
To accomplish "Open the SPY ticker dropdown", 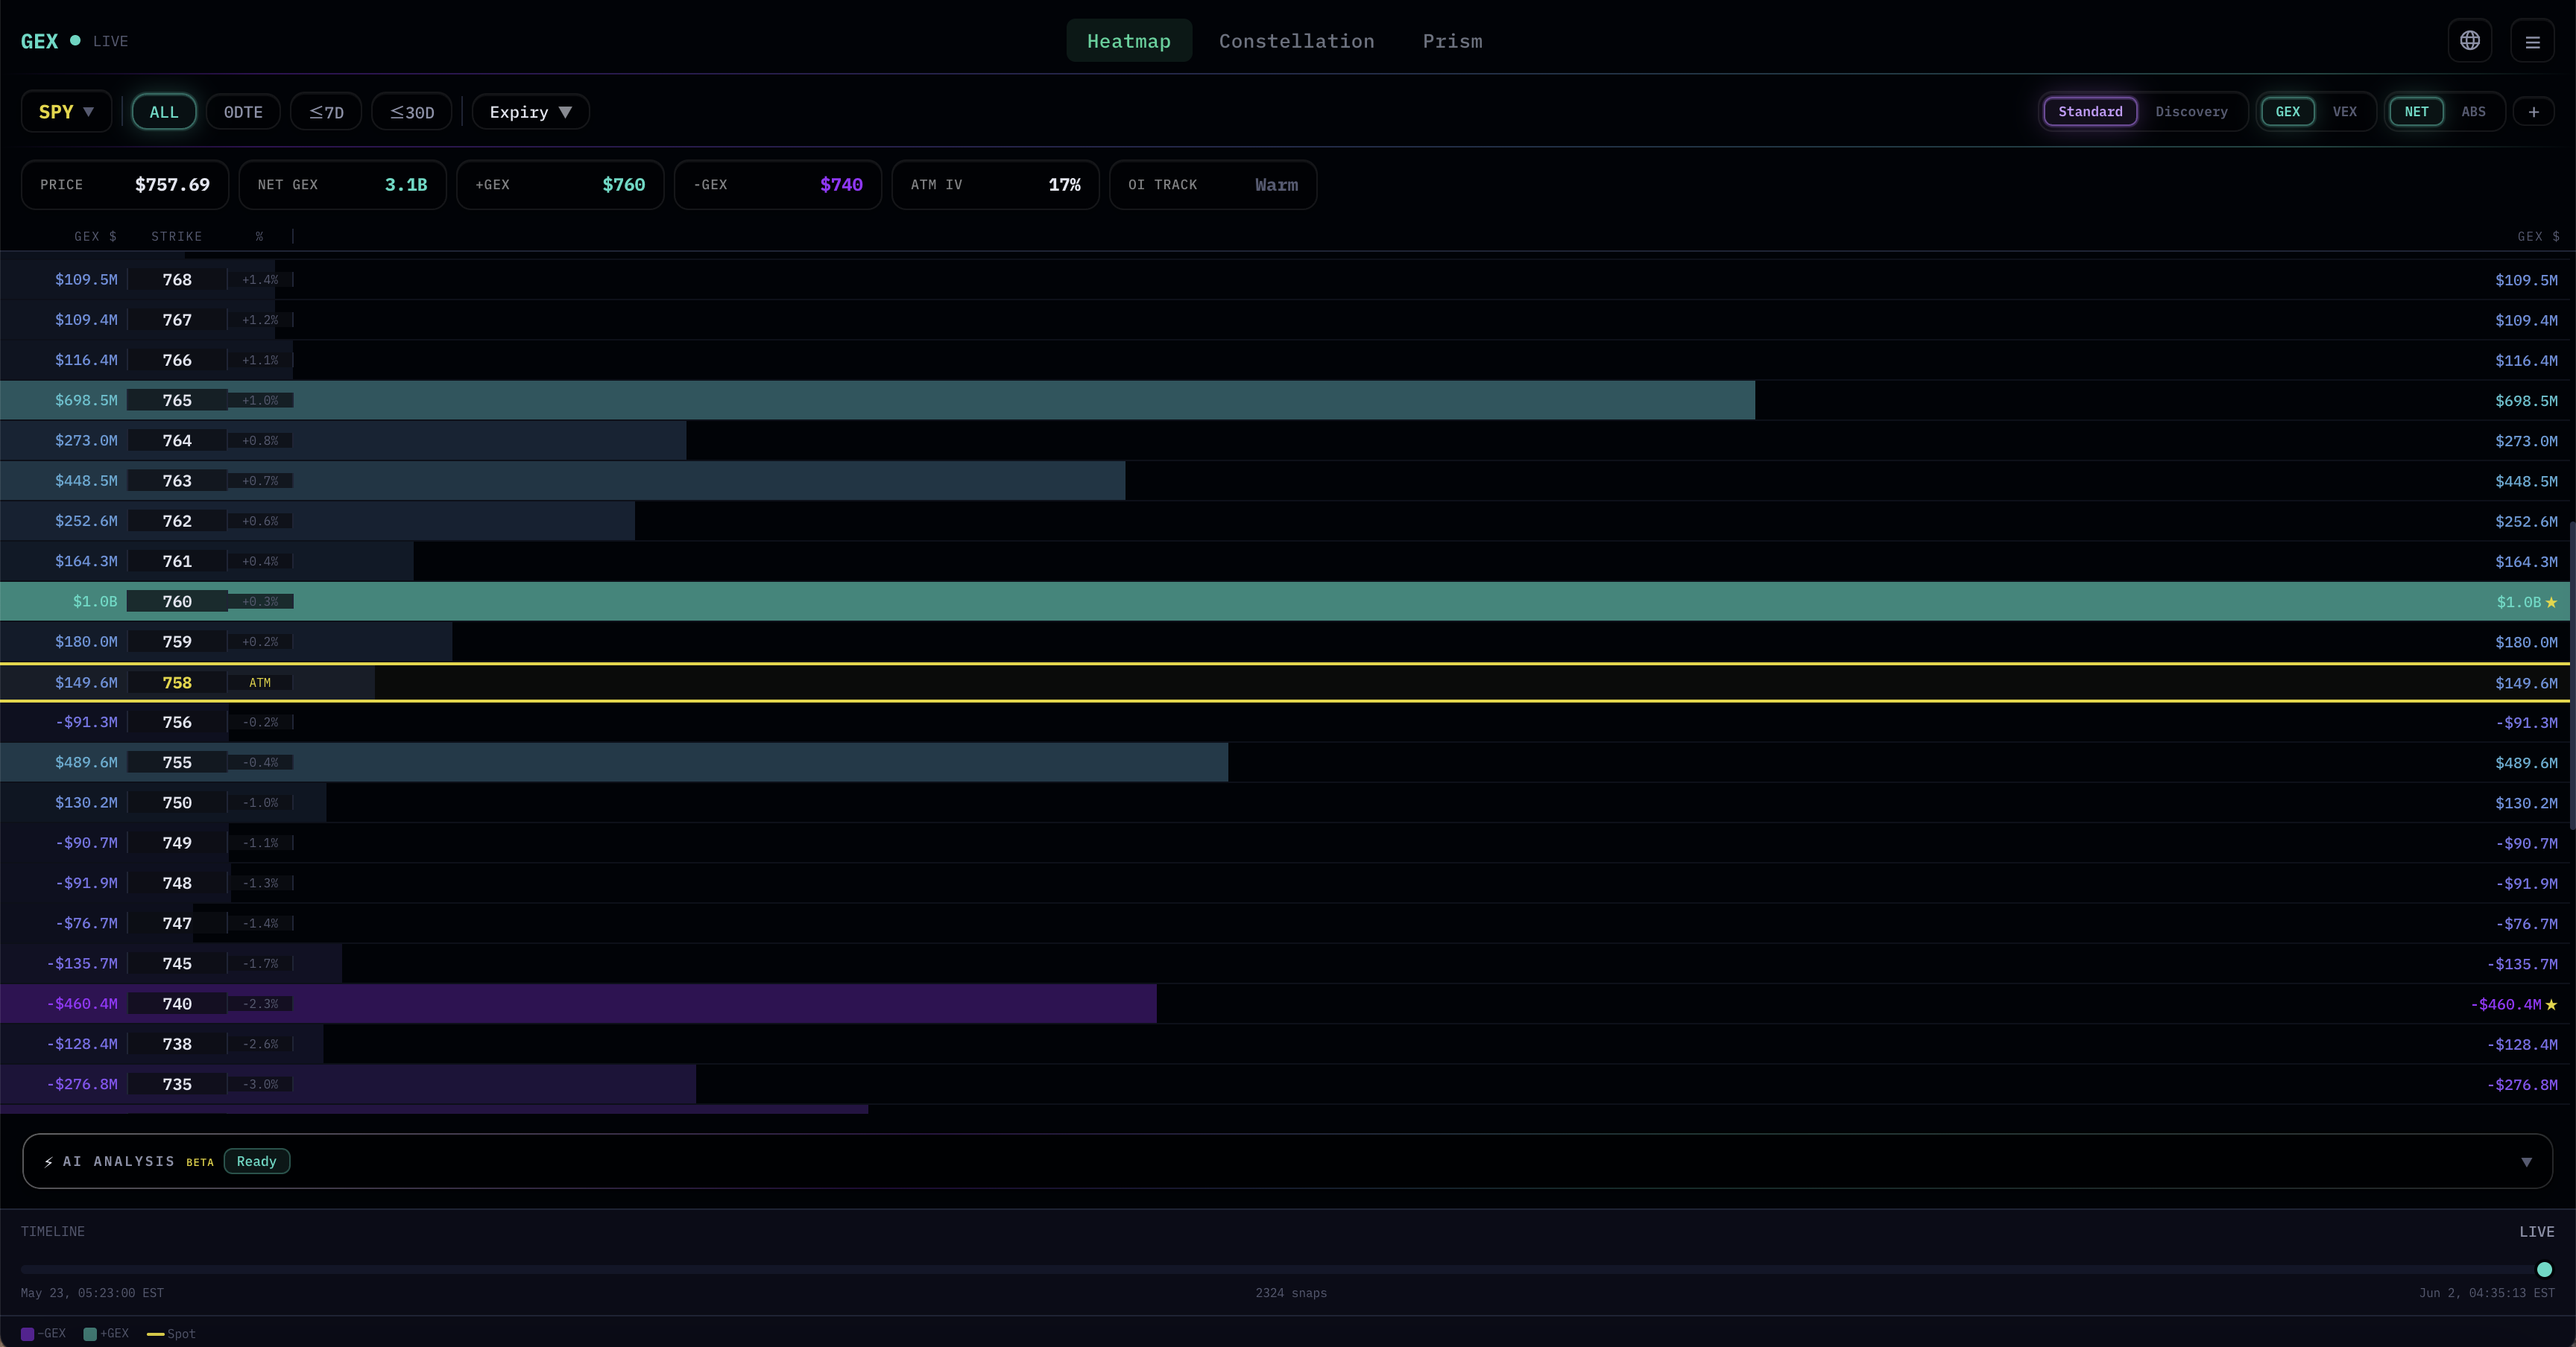I will point(66,112).
